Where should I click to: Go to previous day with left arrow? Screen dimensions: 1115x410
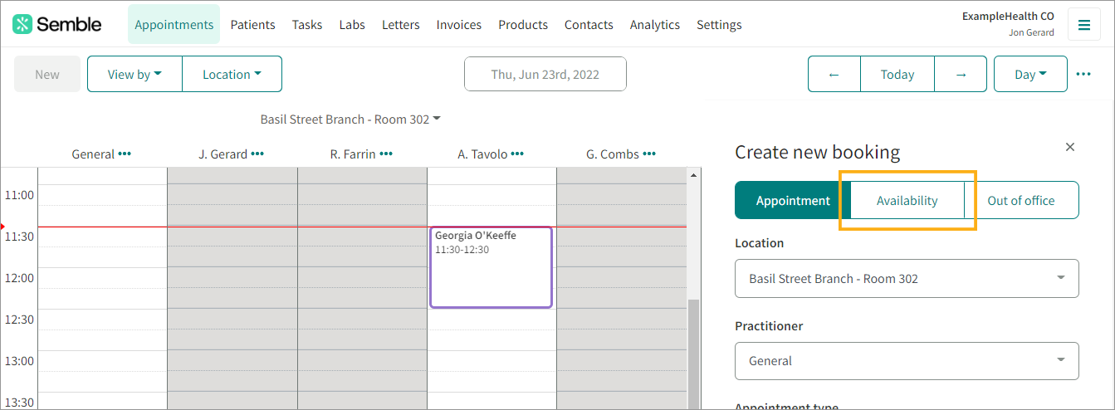(x=834, y=74)
